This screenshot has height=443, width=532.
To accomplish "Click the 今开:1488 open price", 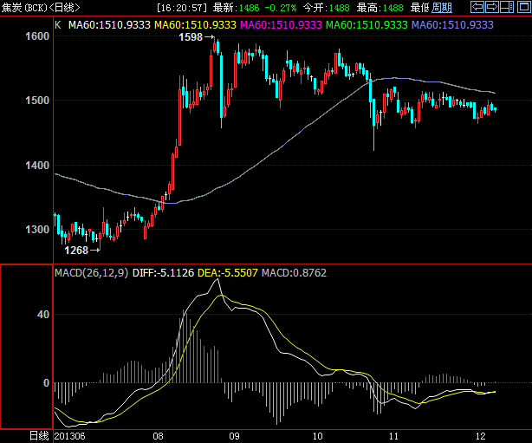I will click(x=327, y=8).
